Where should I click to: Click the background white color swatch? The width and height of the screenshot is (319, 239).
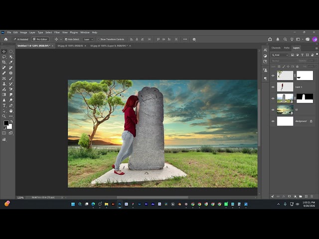[10, 127]
